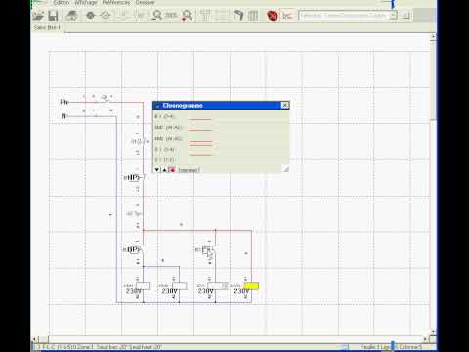469x352 pixels.
Task: Click the KM1 coil symbol
Action: click(143, 286)
